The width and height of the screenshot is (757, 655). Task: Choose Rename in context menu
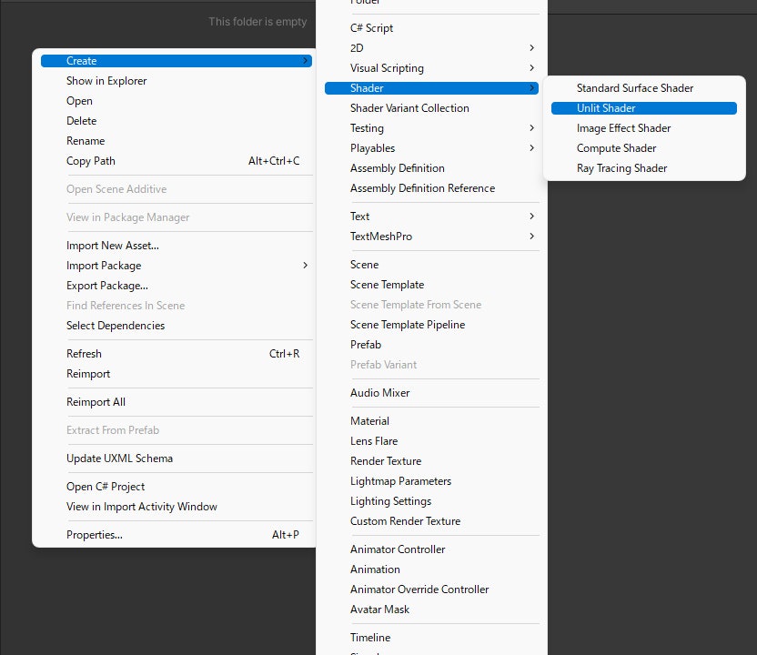177,141
